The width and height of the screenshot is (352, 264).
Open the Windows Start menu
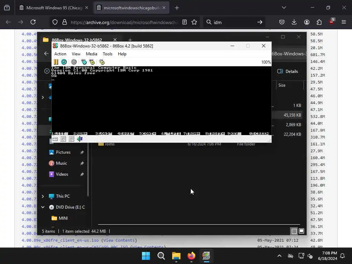click(146, 256)
